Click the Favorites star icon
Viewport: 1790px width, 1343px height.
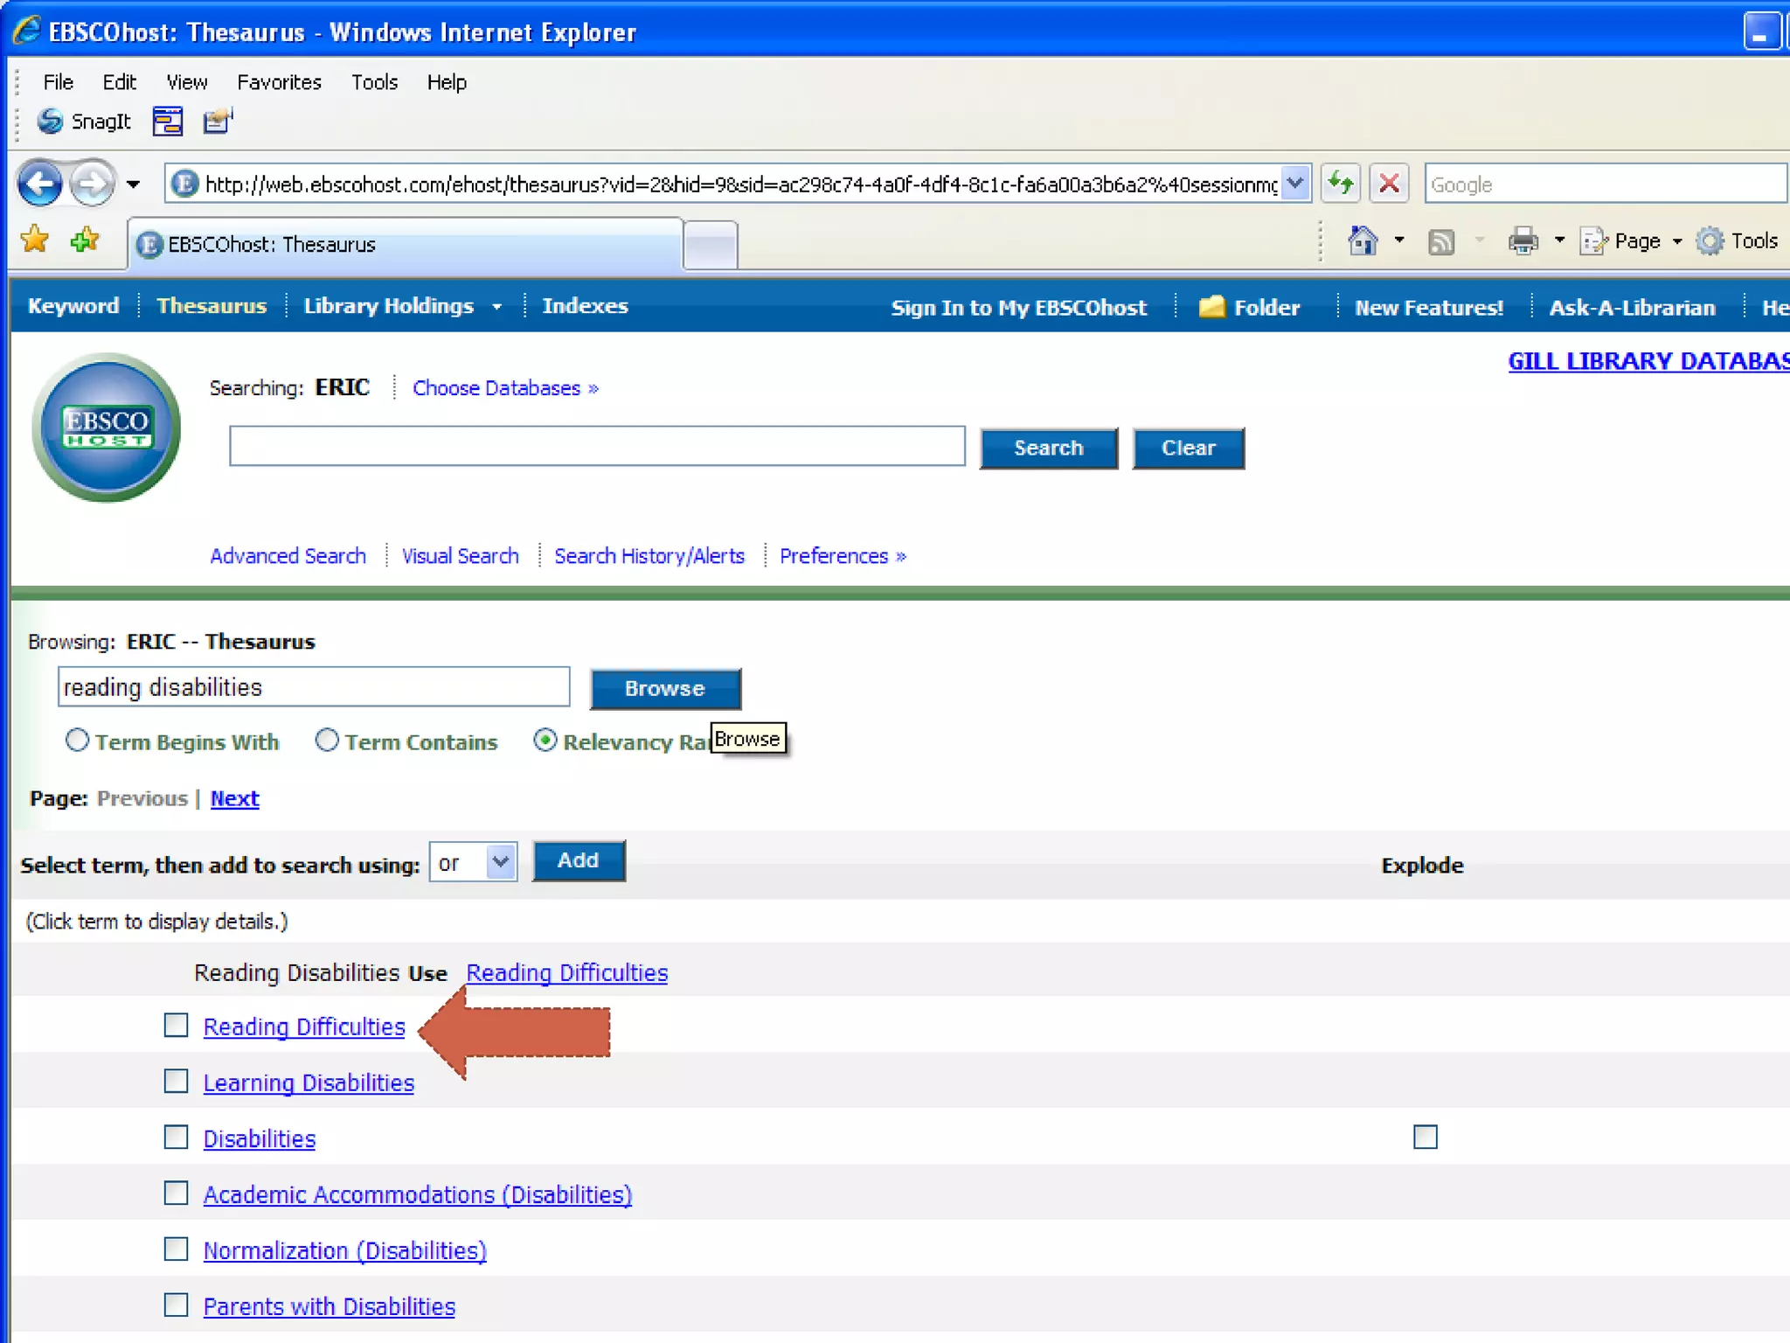click(x=35, y=239)
